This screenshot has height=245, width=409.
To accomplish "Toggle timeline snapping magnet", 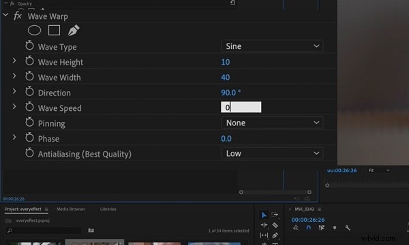I will coord(309,228).
